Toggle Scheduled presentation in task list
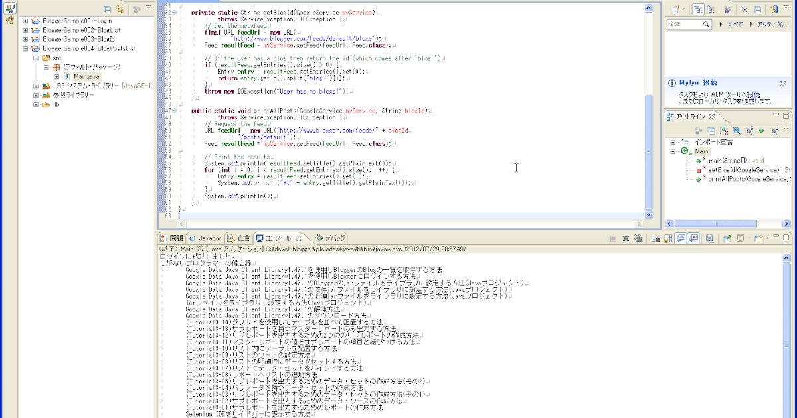This screenshot has width=797, height=418. click(x=710, y=9)
